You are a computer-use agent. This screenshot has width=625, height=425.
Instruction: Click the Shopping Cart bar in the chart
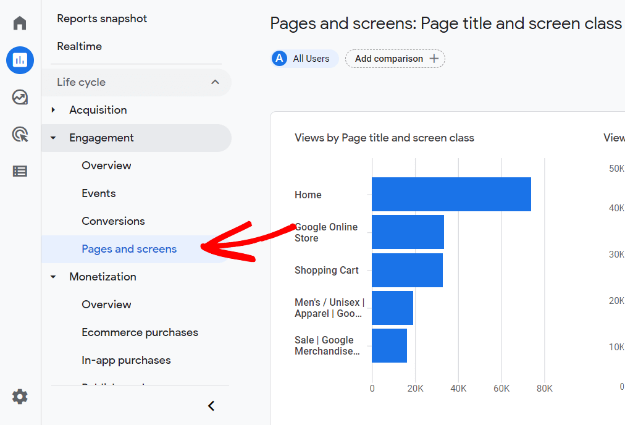tap(406, 270)
